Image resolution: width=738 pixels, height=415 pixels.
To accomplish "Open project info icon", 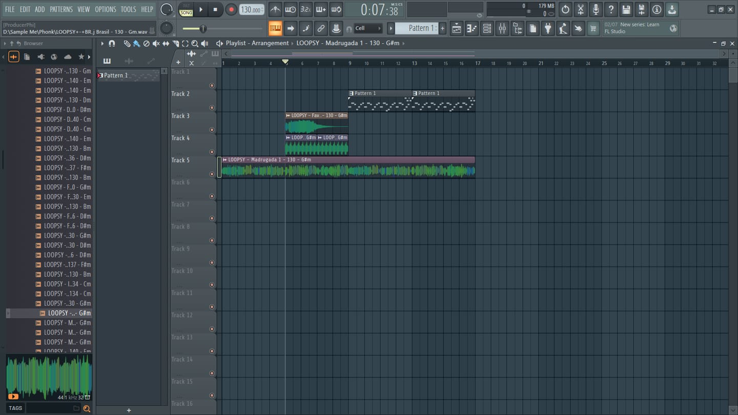I will point(657,9).
